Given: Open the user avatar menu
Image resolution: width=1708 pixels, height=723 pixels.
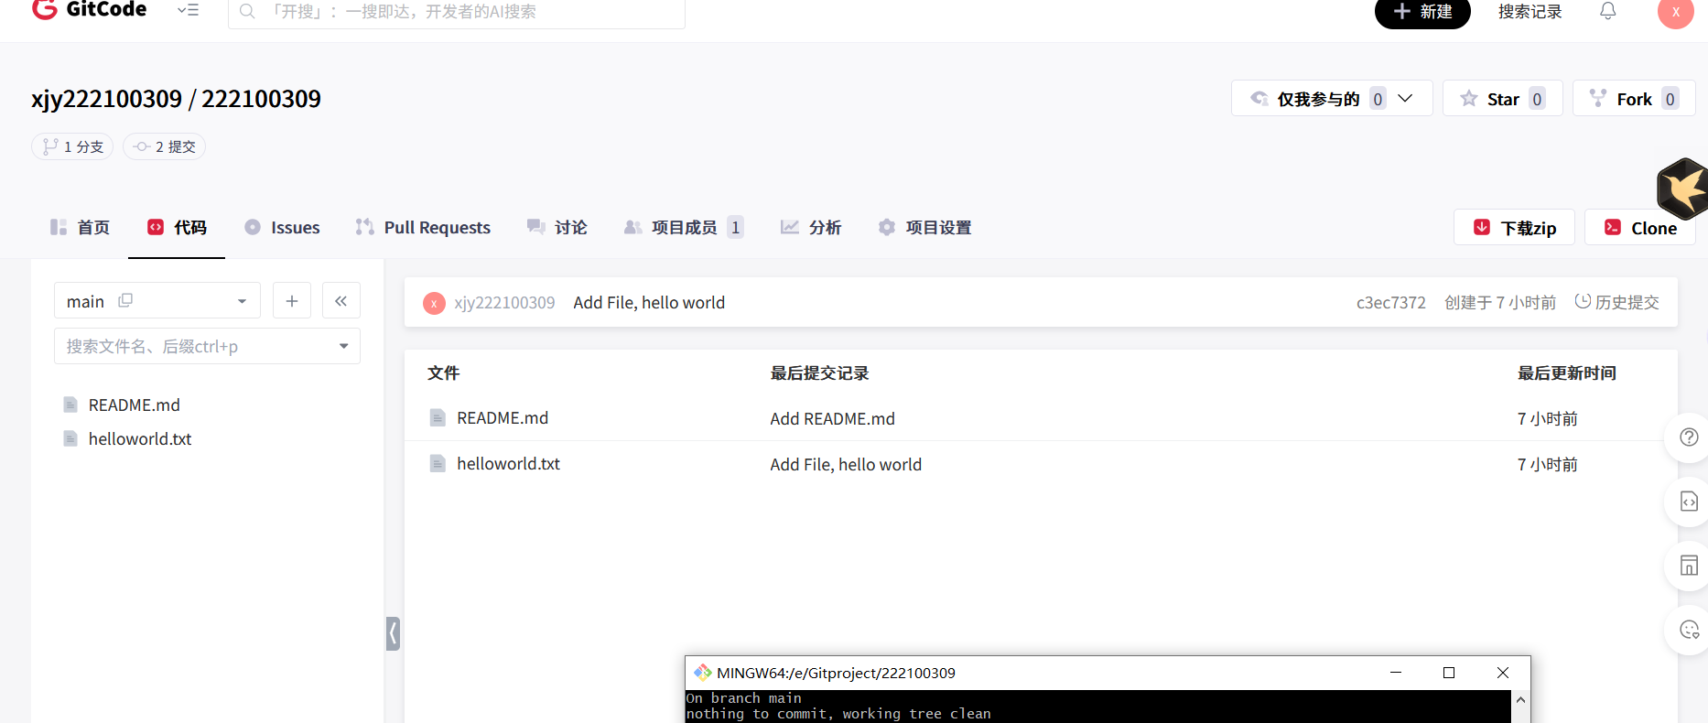Looking at the screenshot, I should [x=1675, y=11].
